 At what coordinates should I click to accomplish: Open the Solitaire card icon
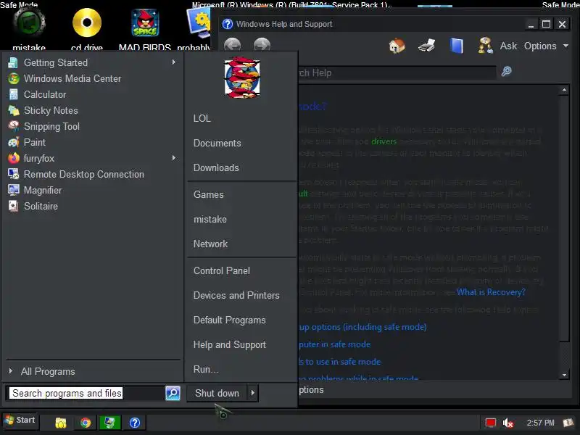click(x=13, y=206)
